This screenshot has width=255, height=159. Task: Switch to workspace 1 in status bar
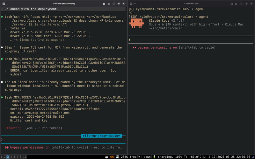coord(2,157)
